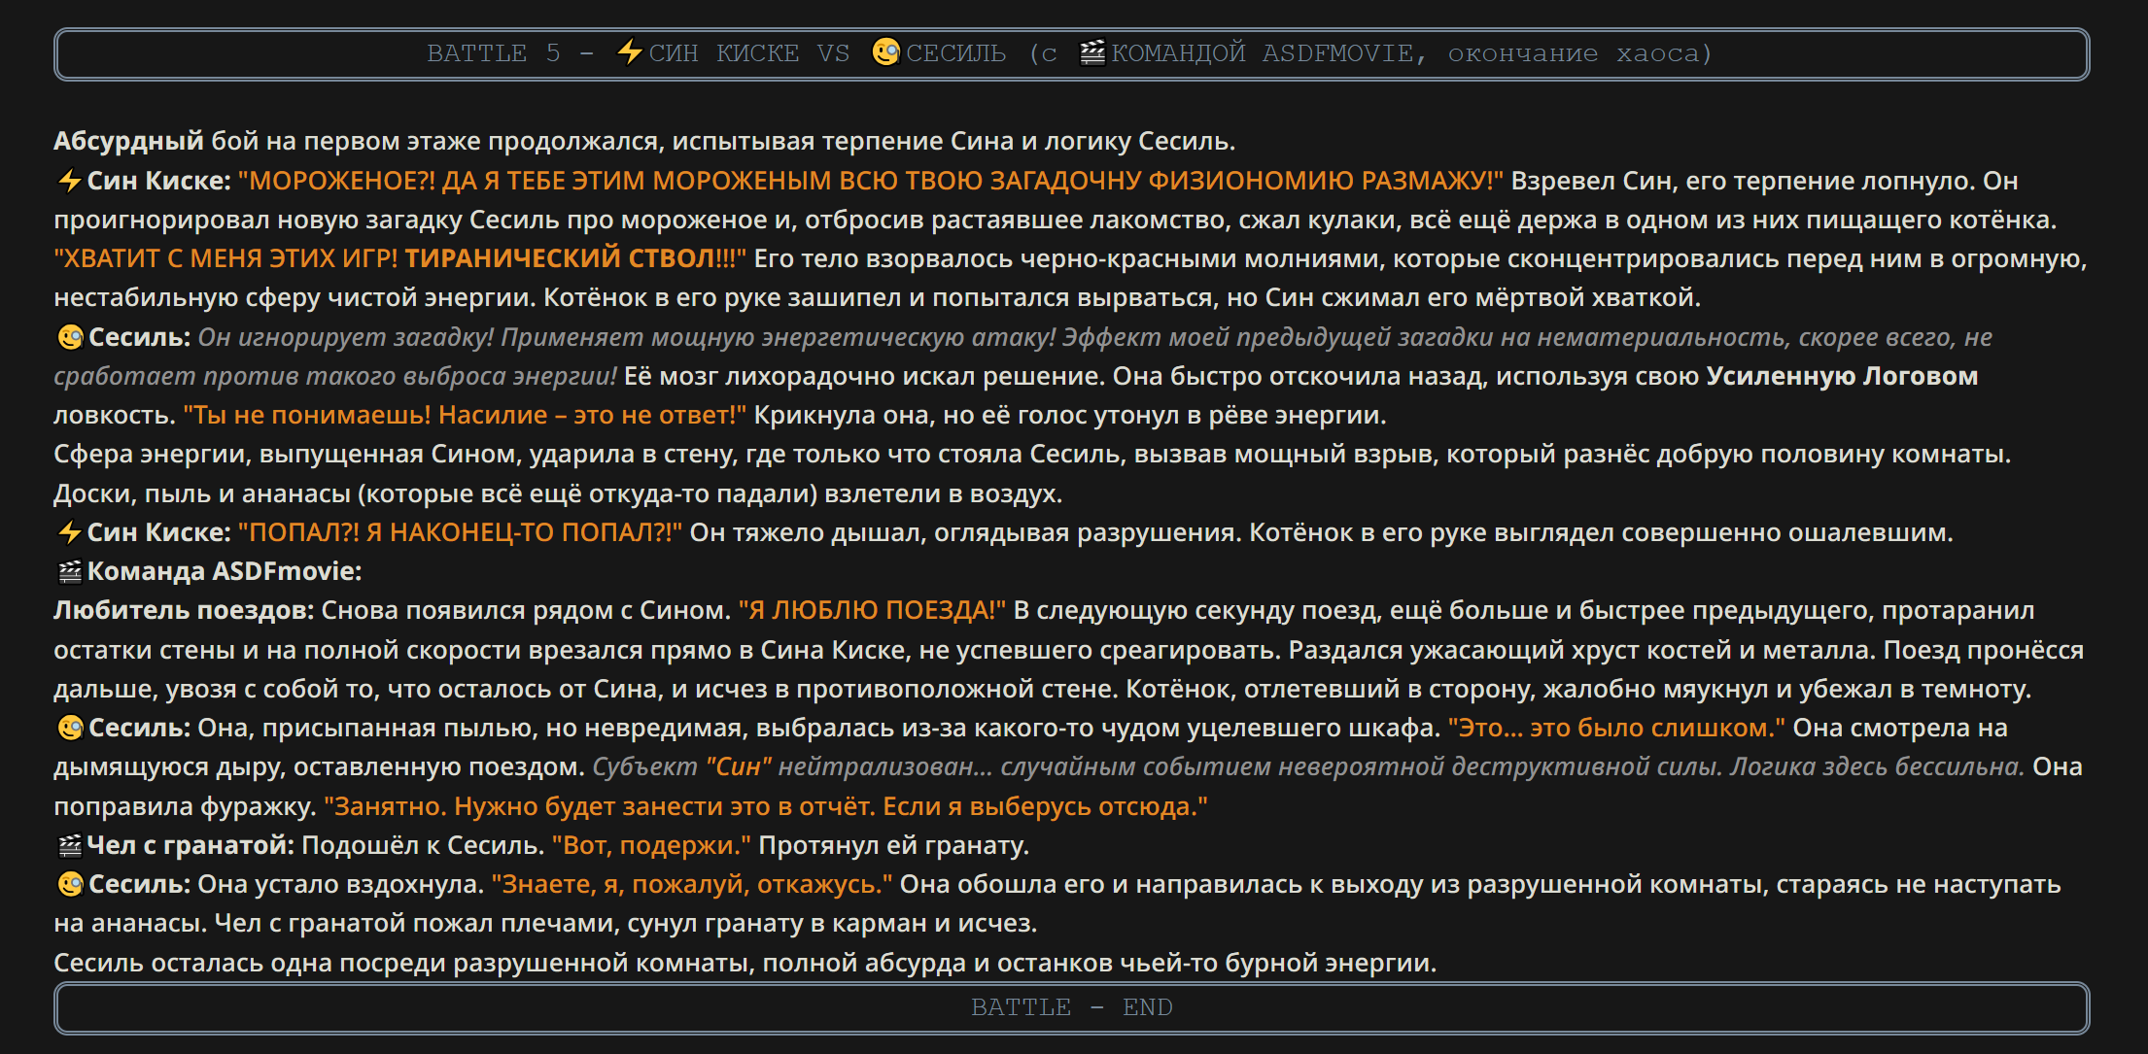Click the quote "ПОПАЛ?! Я НАКОНЕЦ-ТО ПОПАЛ?!"
Screen dimensions: 2148x1054
coord(460,532)
